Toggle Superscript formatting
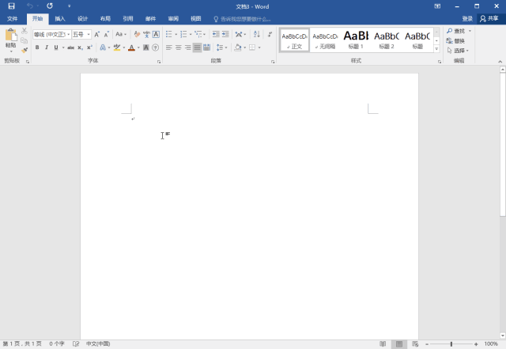506x349 pixels. pos(89,47)
